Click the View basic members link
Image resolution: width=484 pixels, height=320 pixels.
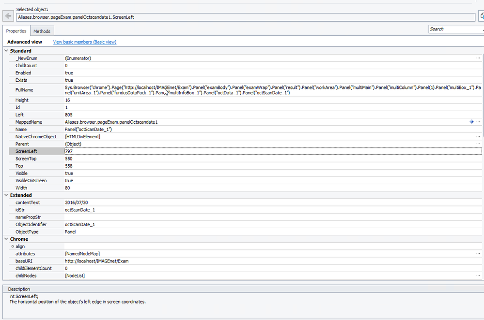84,42
